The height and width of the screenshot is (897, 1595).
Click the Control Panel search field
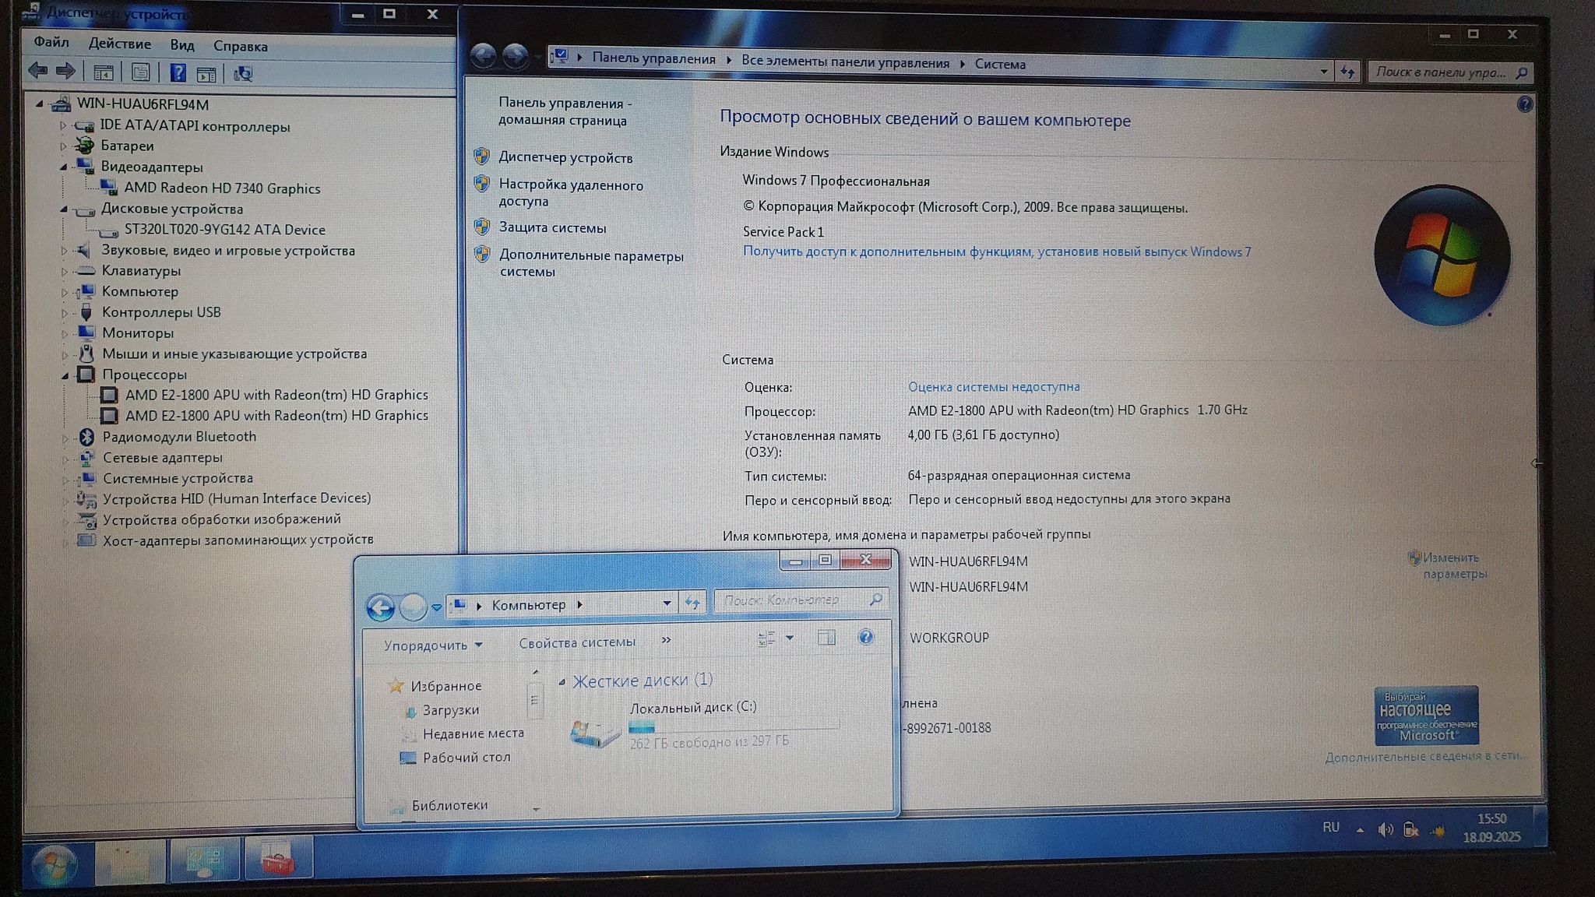click(x=1441, y=72)
